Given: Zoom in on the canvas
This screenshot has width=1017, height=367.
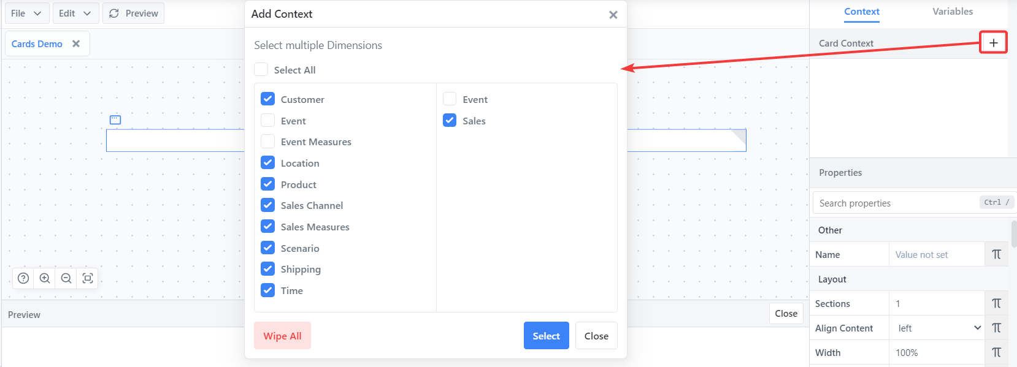Looking at the screenshot, I should [x=45, y=278].
